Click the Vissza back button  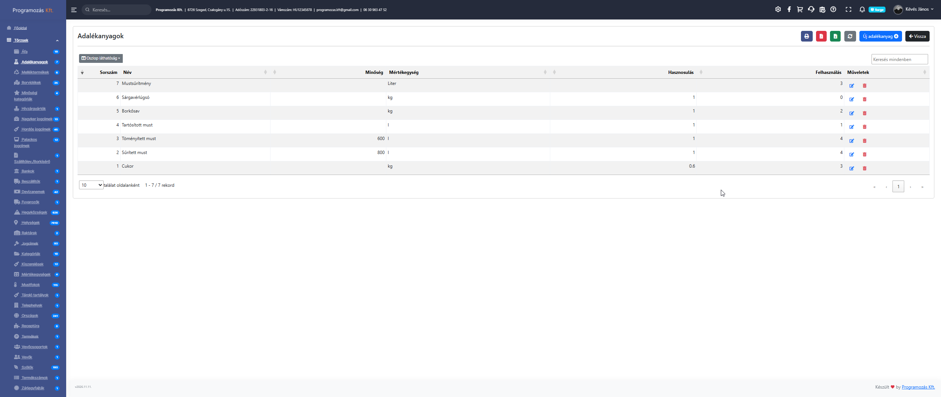coord(917,36)
